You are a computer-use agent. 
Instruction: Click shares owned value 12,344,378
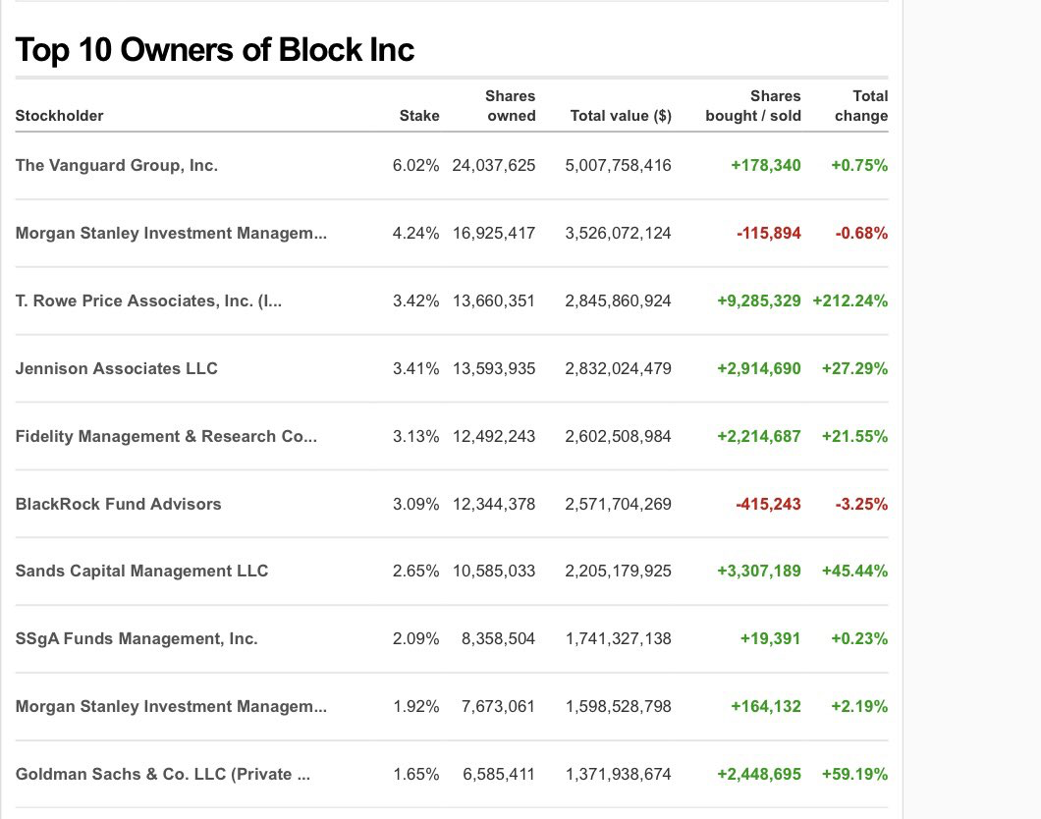click(494, 504)
